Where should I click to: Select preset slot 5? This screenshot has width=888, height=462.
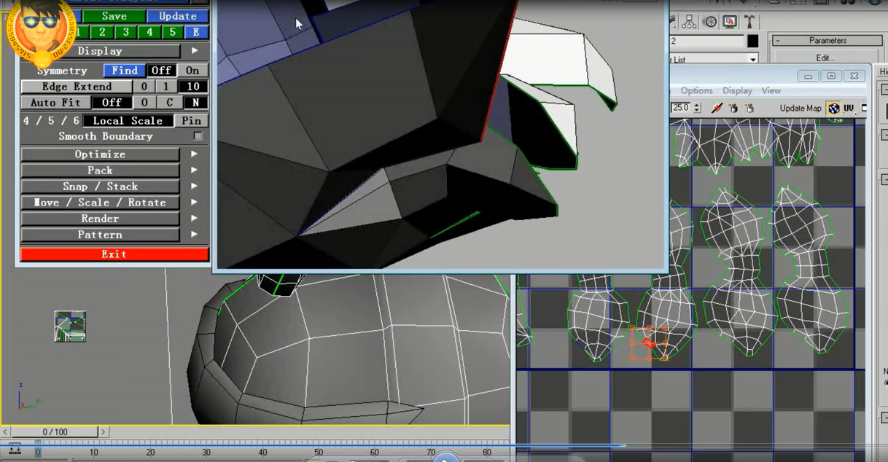click(x=173, y=32)
